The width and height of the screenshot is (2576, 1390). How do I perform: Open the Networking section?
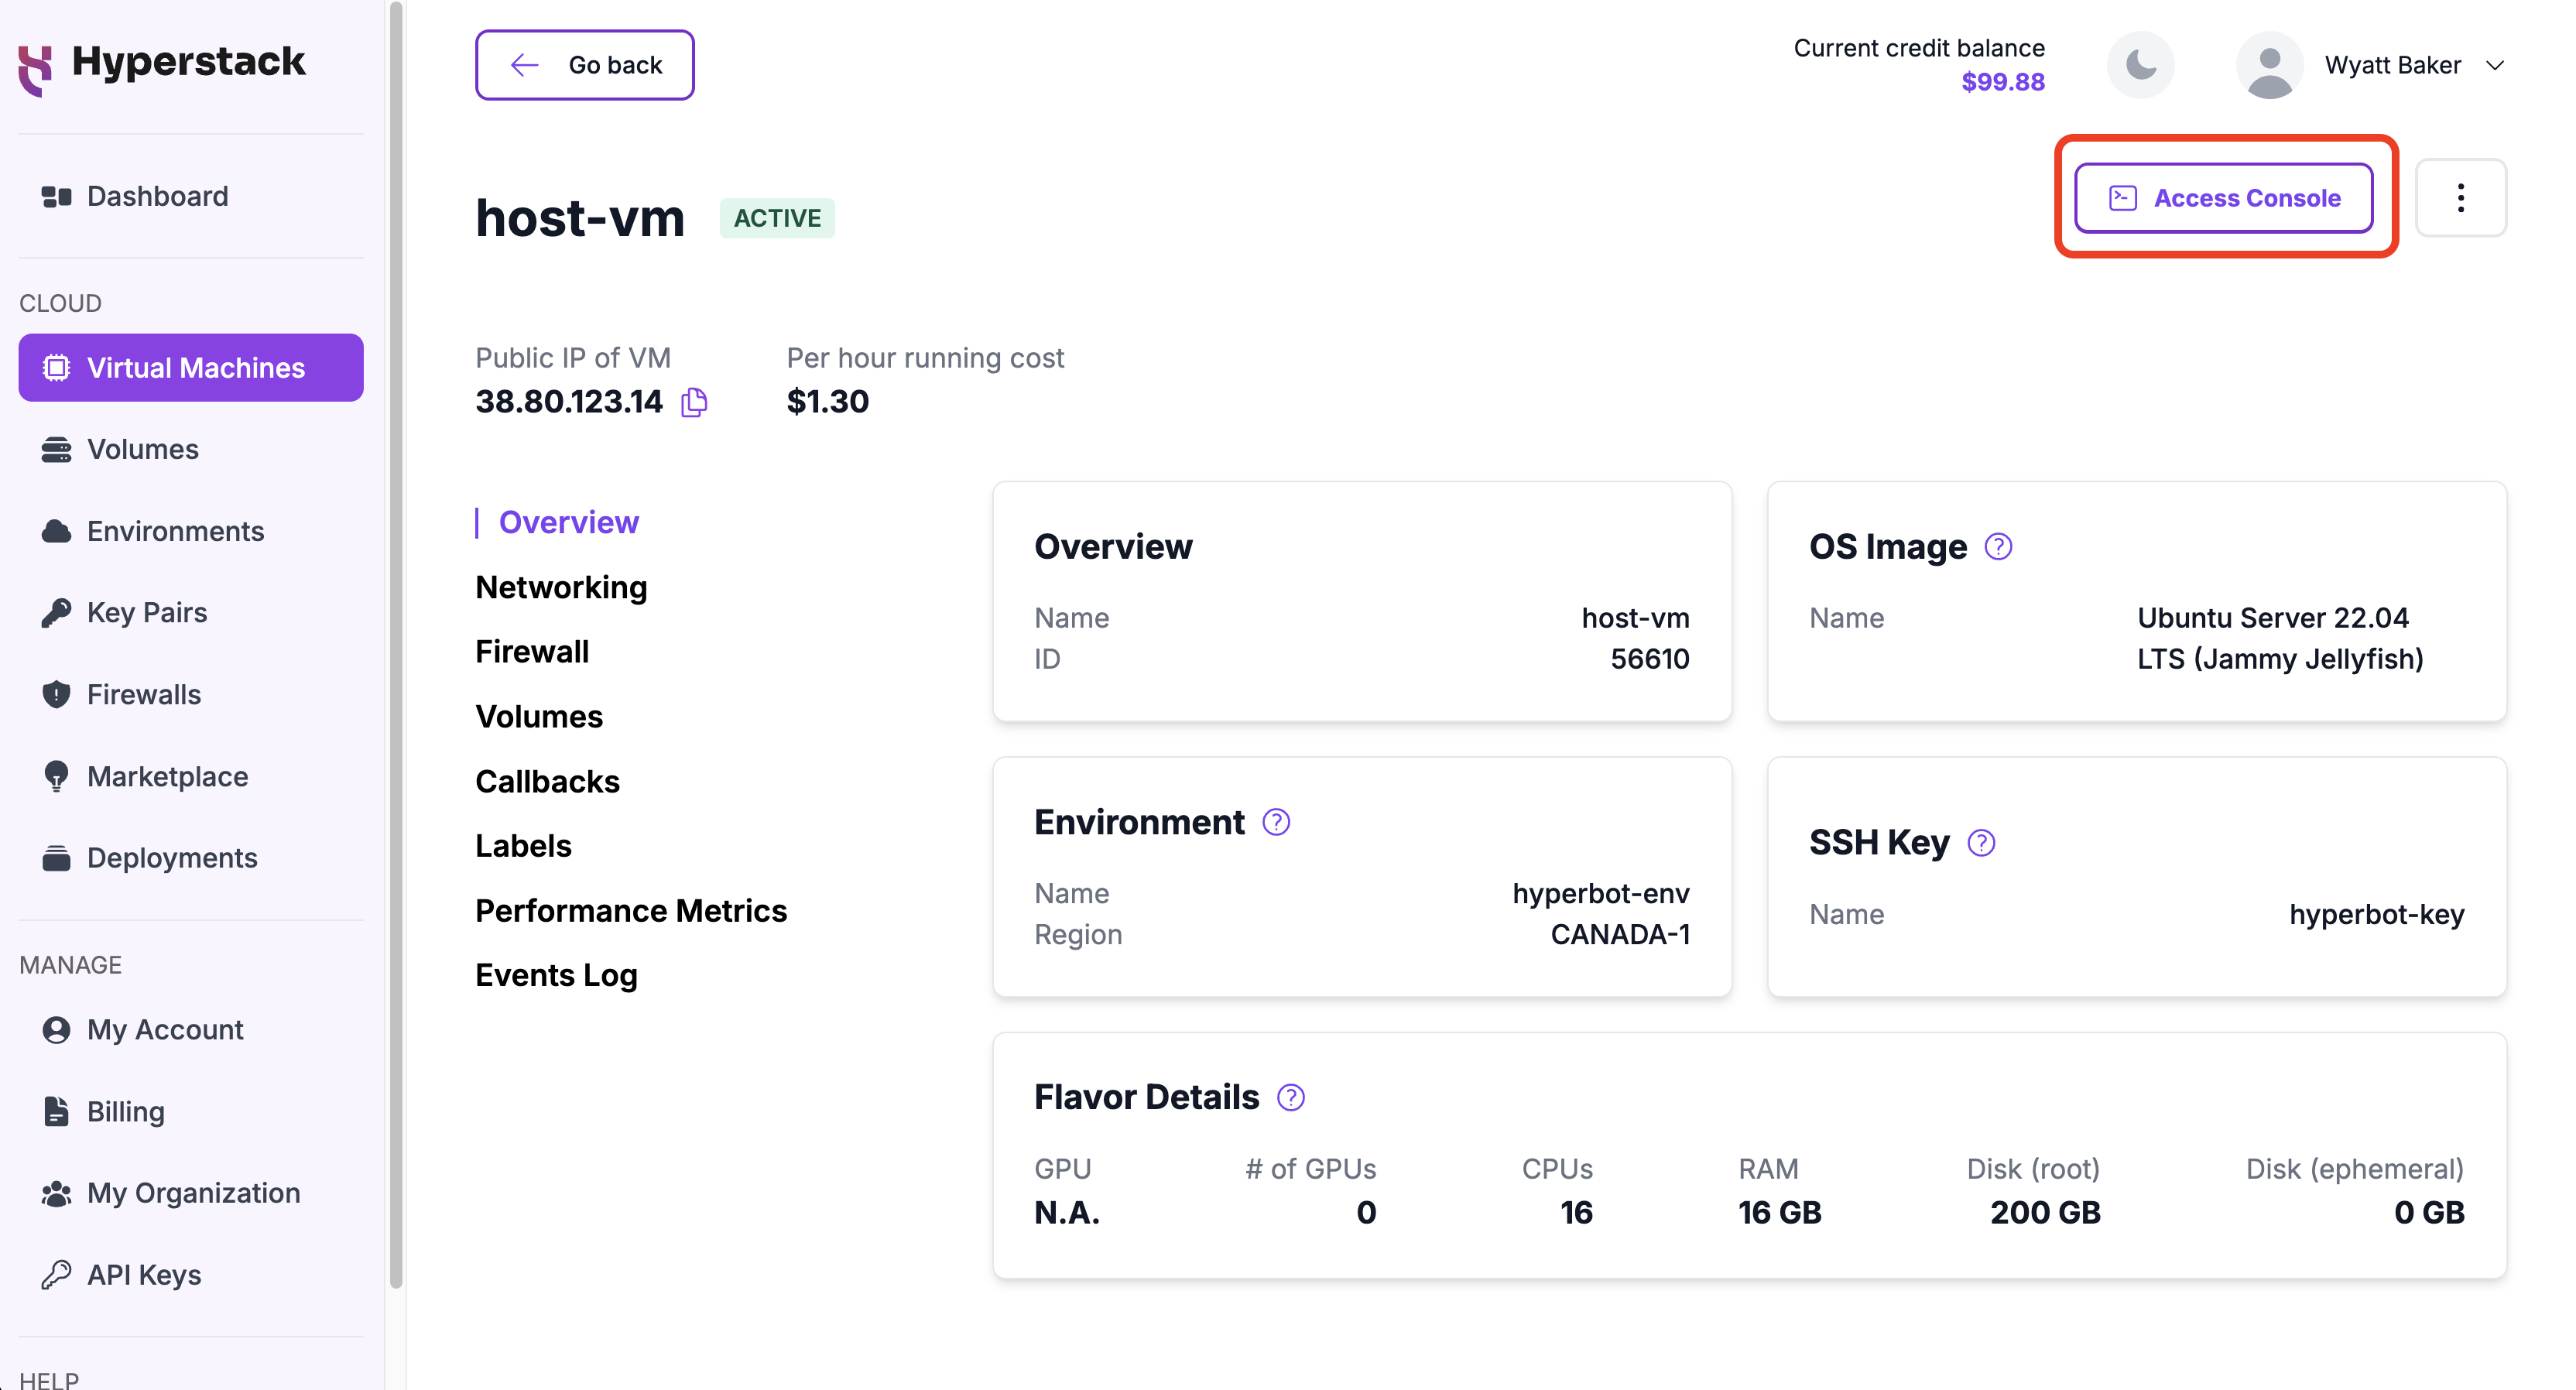point(562,588)
